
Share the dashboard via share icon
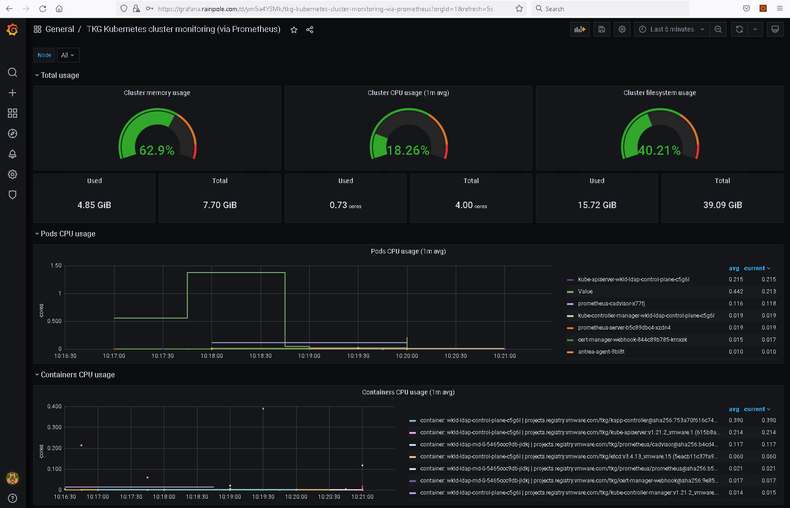pos(310,30)
